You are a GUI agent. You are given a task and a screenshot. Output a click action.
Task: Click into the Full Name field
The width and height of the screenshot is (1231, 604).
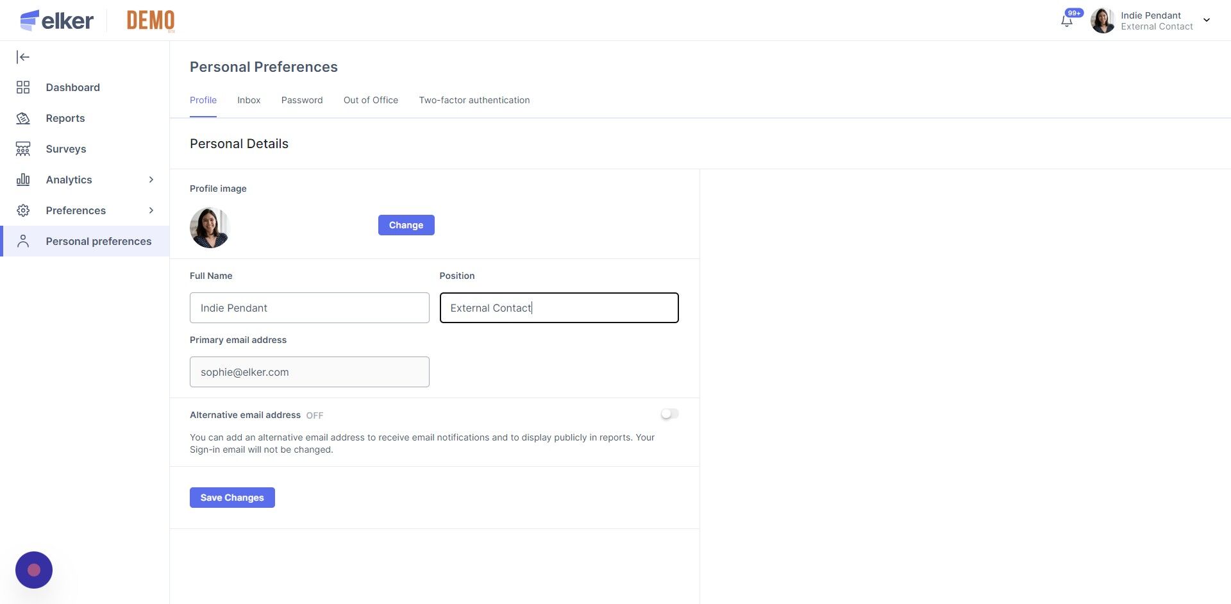coord(309,308)
